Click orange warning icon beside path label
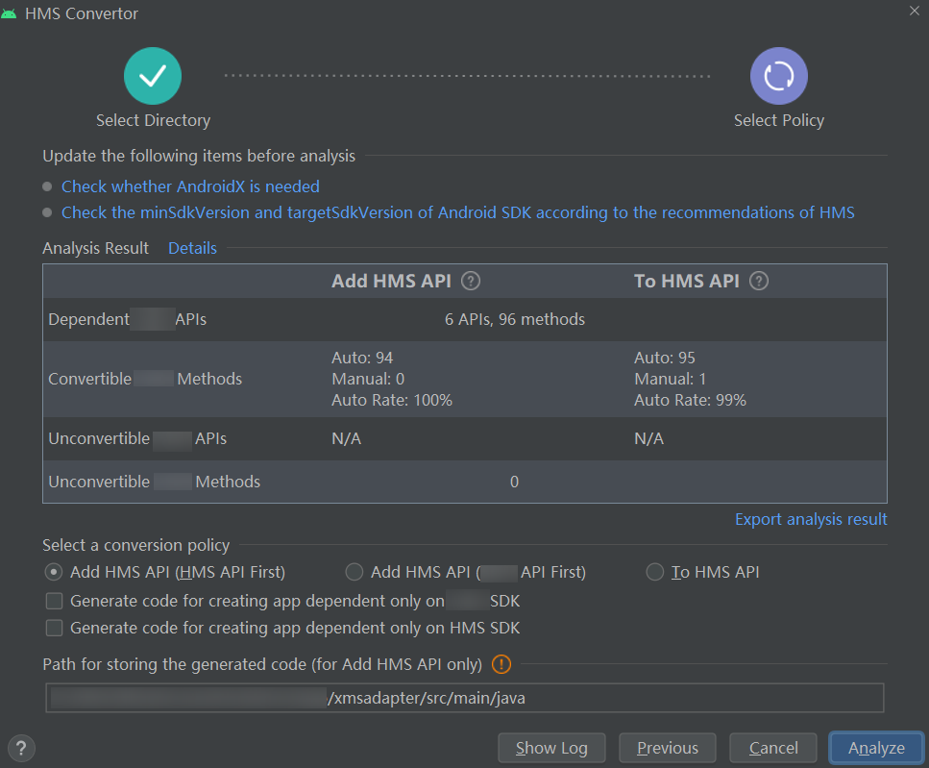Viewport: 929px width, 768px height. click(501, 664)
